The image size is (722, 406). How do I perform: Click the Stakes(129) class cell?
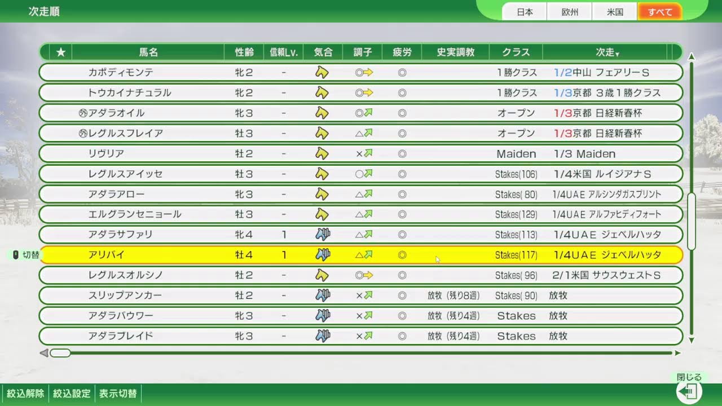coord(516,214)
